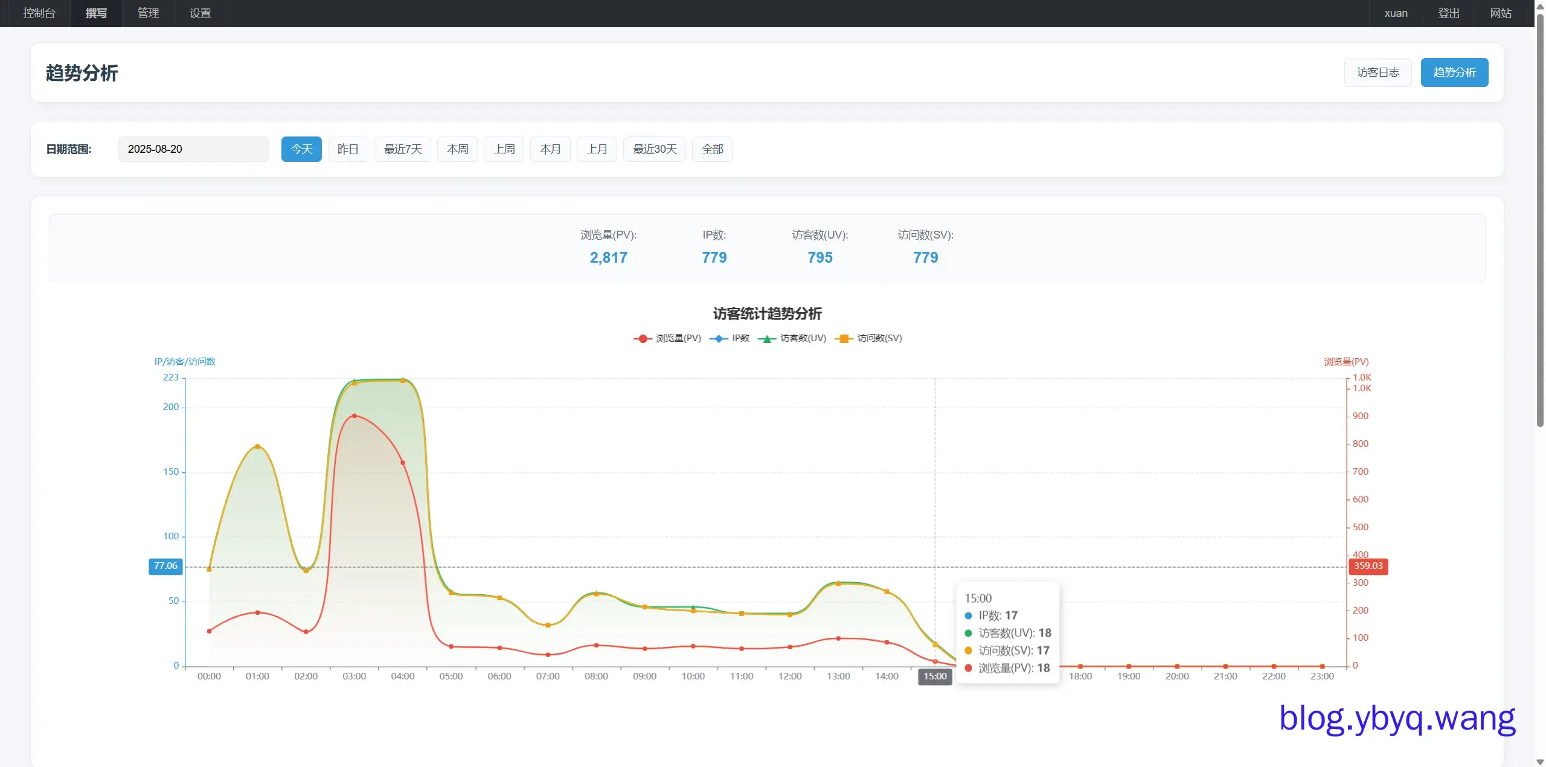The height and width of the screenshot is (767, 1546).
Task: Select the 今天 date filter
Action: [x=301, y=149]
